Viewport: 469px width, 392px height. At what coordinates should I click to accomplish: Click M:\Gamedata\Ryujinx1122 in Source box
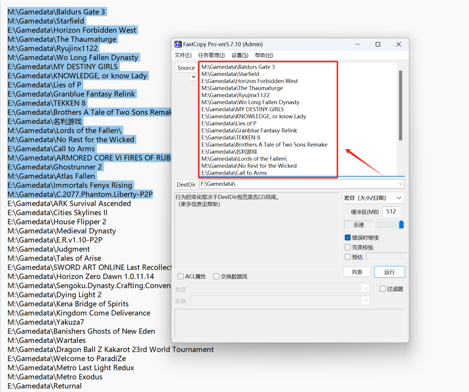(235, 96)
